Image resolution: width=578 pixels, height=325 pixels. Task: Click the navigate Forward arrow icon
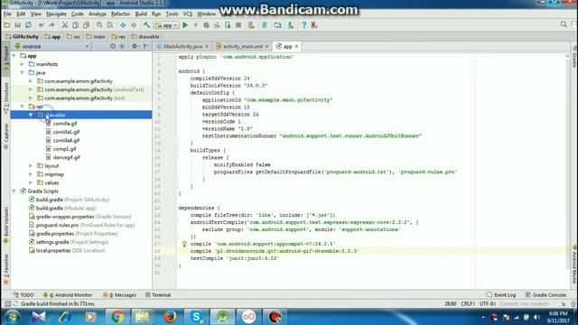pos(134,25)
